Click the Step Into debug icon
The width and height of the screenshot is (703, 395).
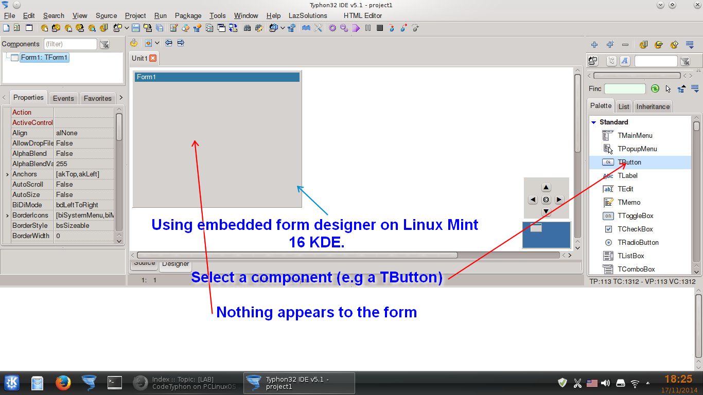click(x=392, y=28)
